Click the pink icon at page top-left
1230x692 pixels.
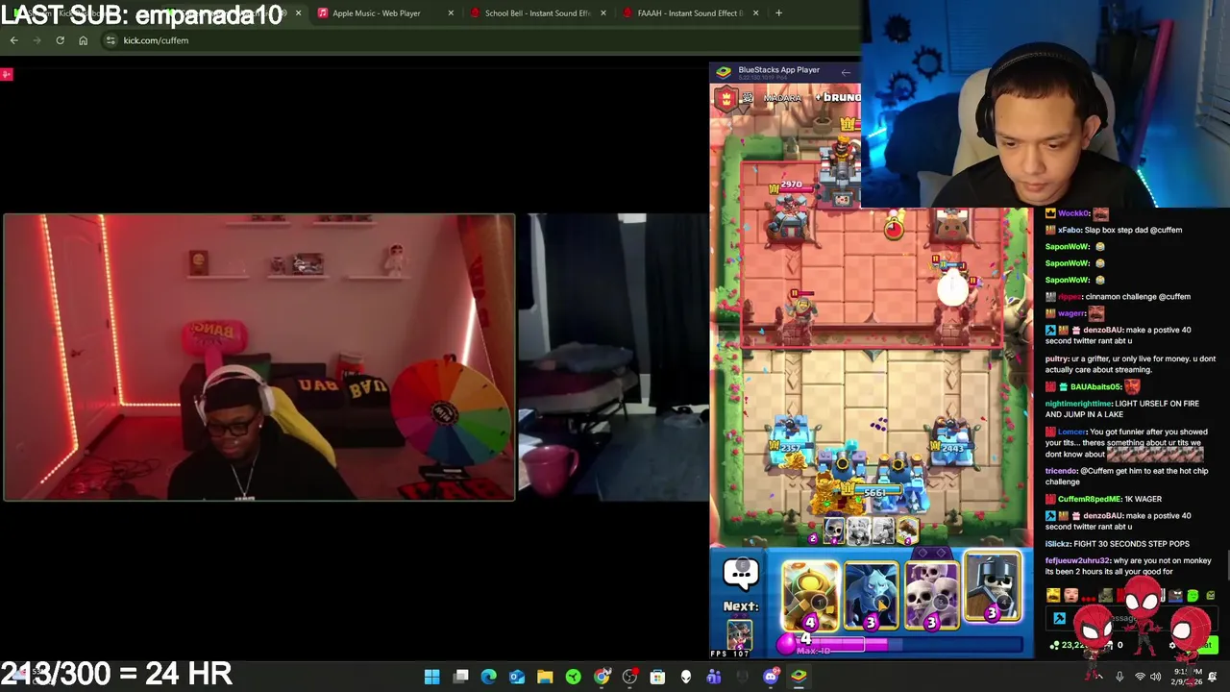point(6,74)
